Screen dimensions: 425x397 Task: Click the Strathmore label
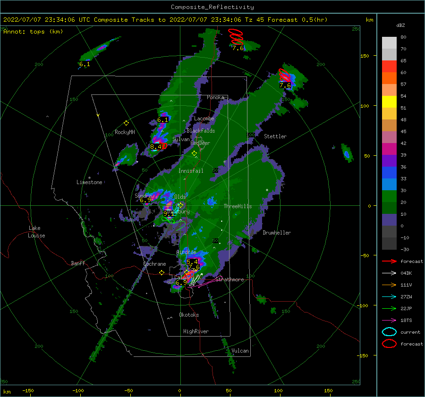229,279
